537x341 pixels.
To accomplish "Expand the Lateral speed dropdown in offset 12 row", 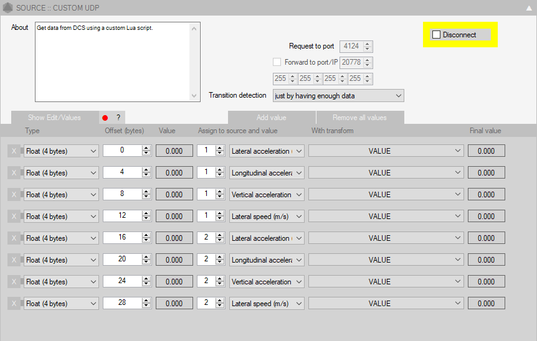I will pyautogui.click(x=267, y=217).
